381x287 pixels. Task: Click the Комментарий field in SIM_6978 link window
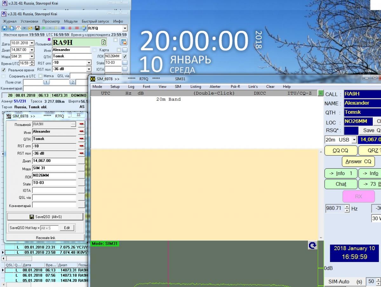(x=54, y=205)
